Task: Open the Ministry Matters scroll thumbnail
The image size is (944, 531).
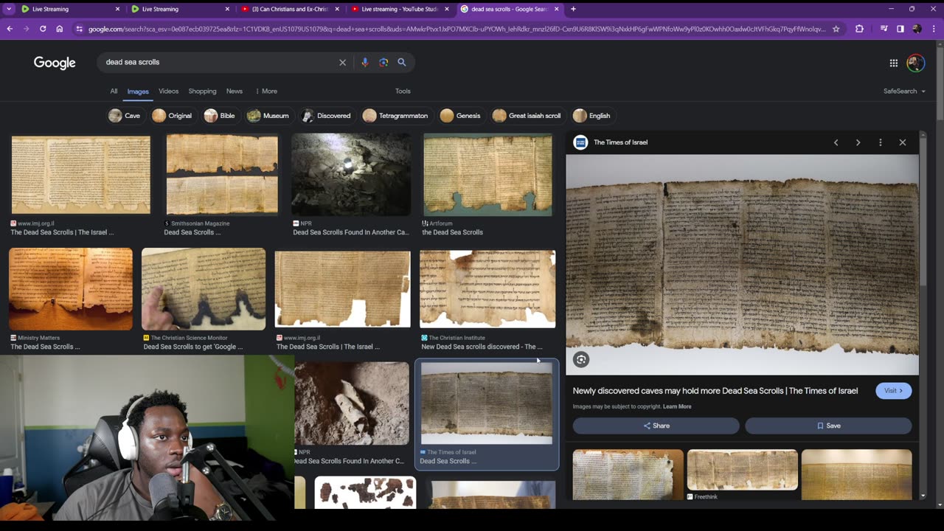Action: 71,289
